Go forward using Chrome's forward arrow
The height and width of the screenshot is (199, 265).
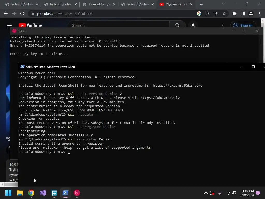tap(14, 13)
